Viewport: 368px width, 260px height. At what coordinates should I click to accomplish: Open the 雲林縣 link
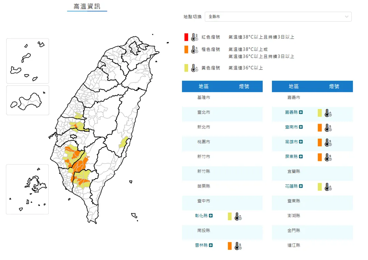point(201,245)
